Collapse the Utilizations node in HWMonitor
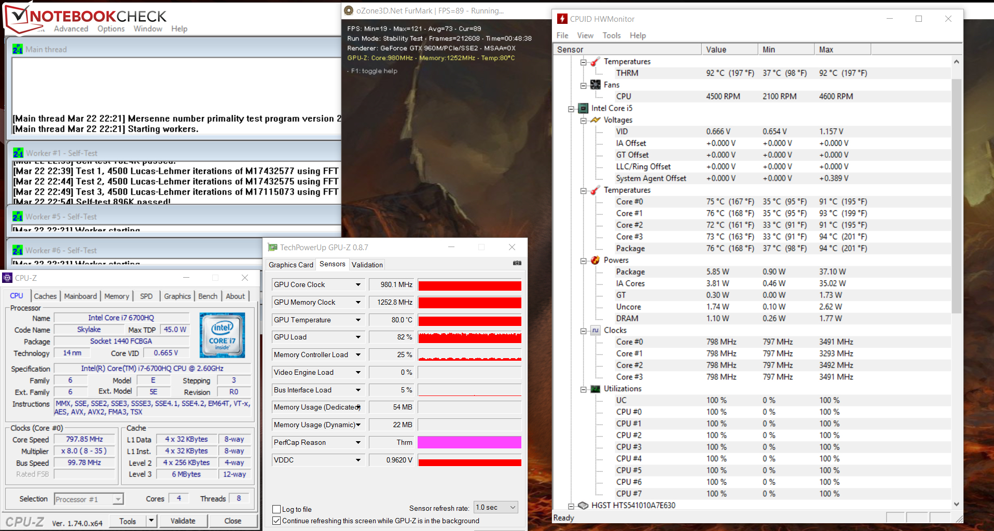Viewport: 994px width, 531px height. coord(583,389)
